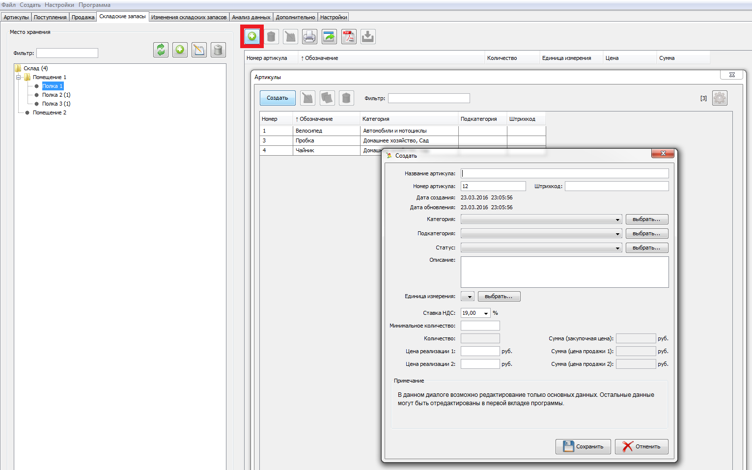Add new storage location with green plus
Image resolution: width=752 pixels, height=470 pixels.
pyautogui.click(x=180, y=50)
